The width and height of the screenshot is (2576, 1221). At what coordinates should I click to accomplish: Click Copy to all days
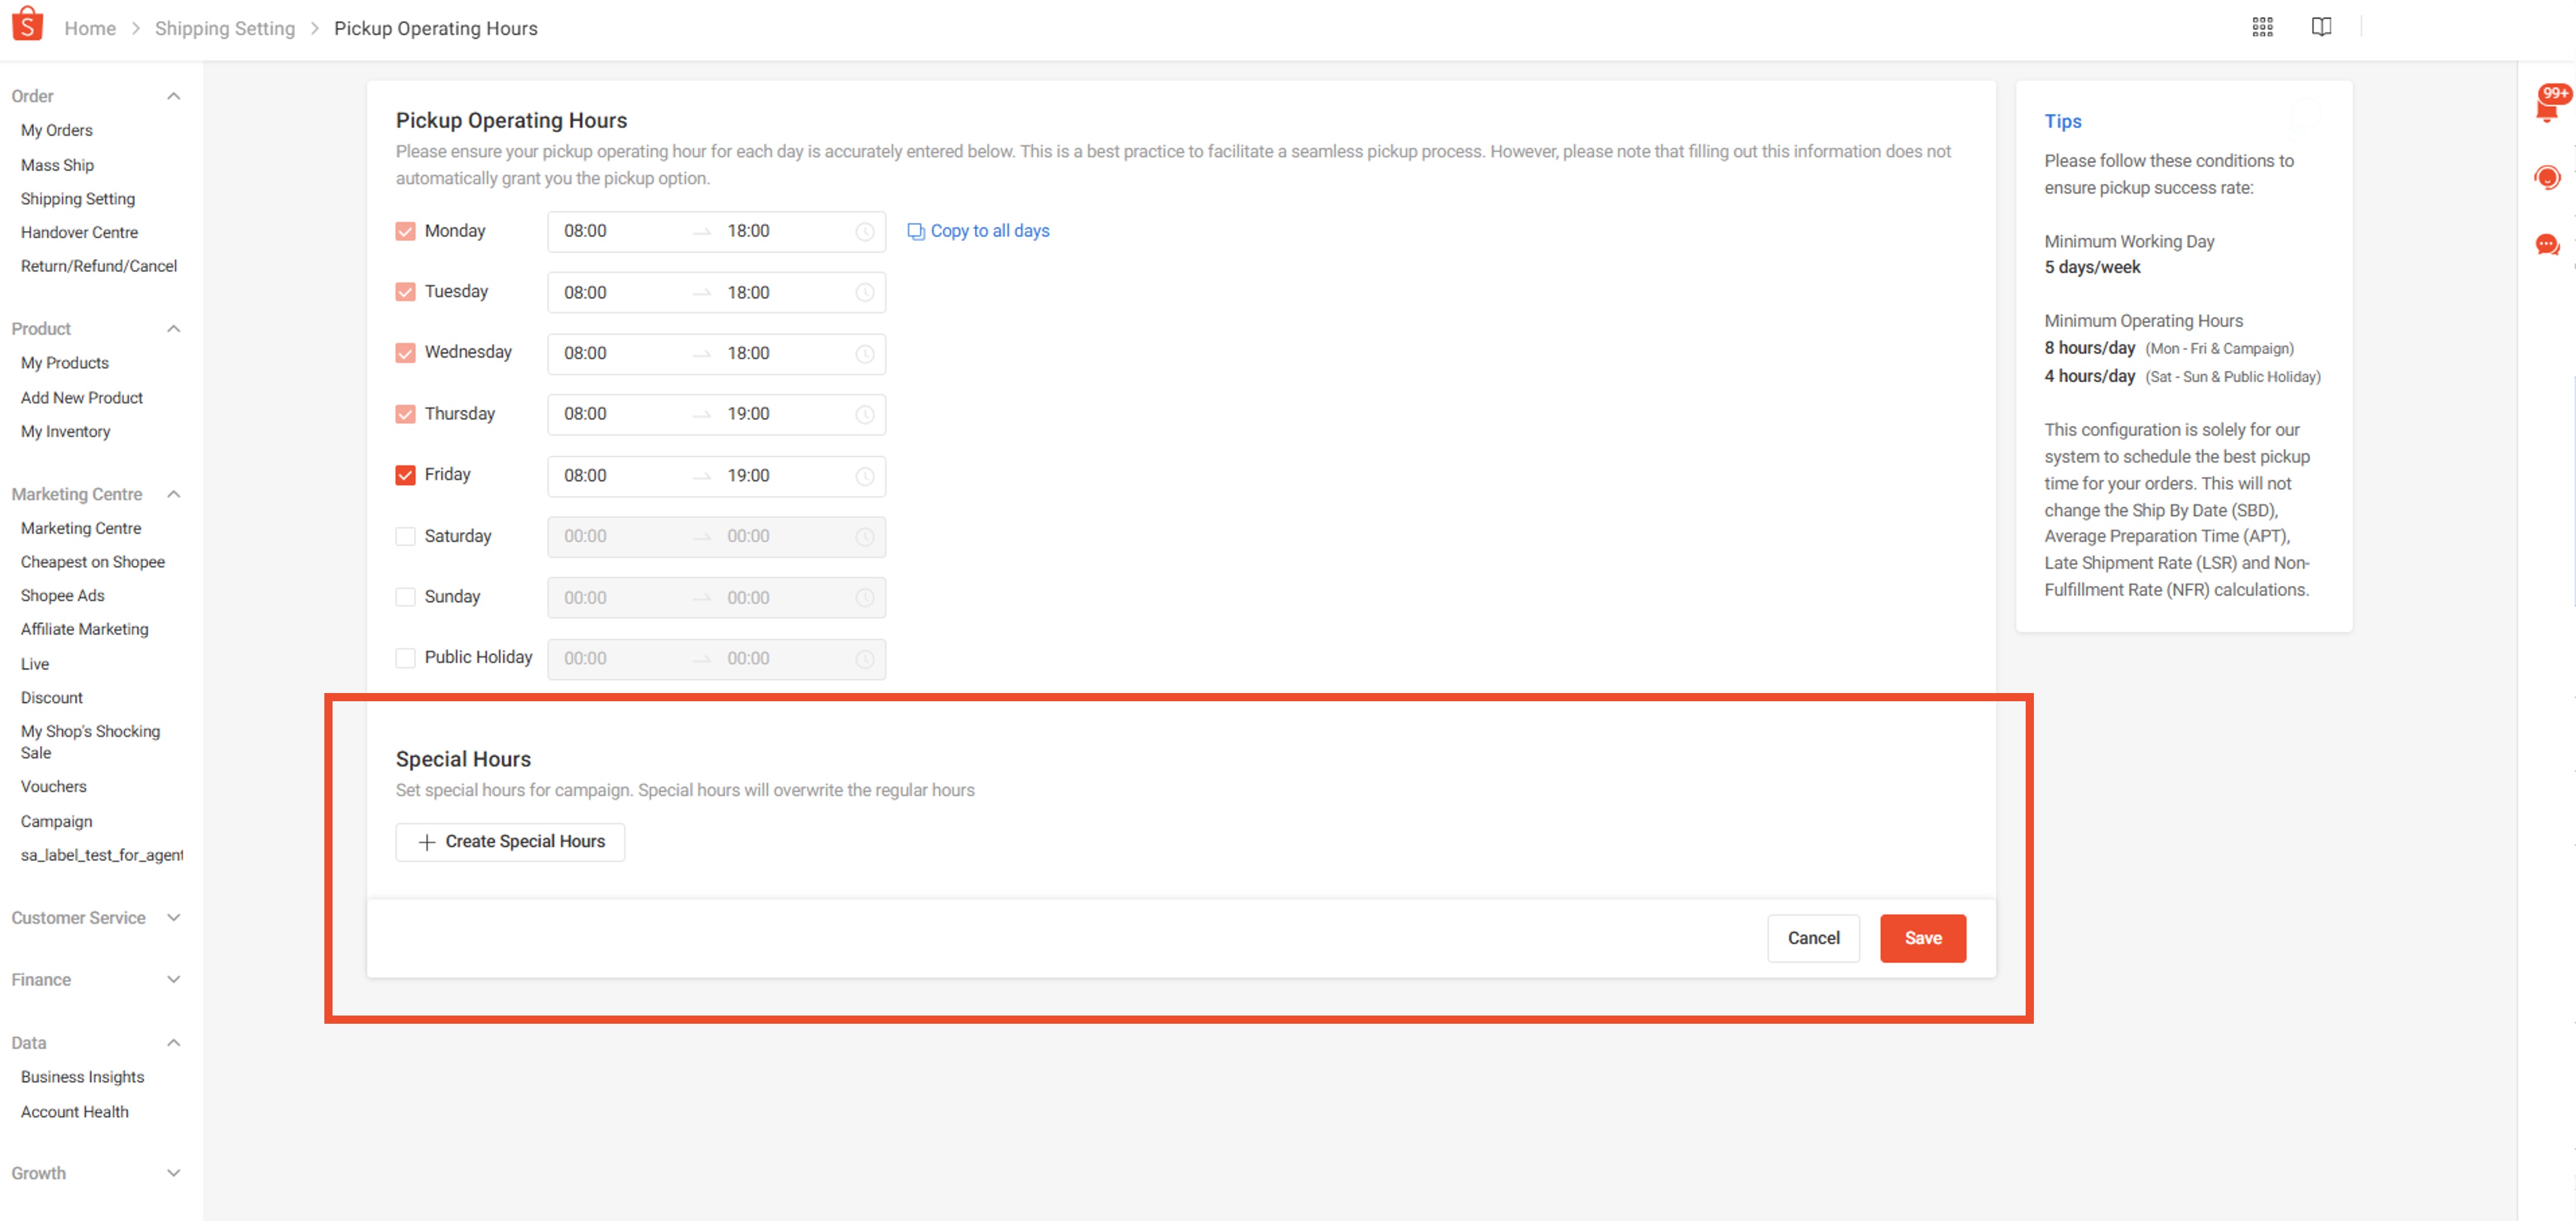(989, 230)
